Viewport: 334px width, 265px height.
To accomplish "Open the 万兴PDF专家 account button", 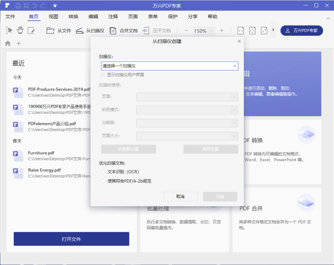I will (x=301, y=31).
